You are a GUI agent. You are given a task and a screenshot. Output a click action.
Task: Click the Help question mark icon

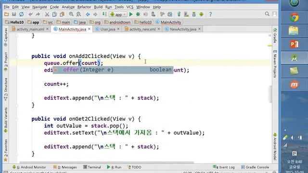click(210, 14)
